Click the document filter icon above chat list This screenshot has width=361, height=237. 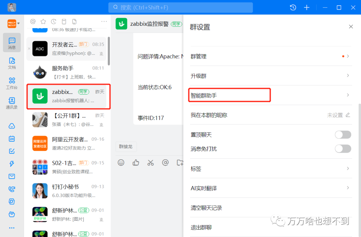point(74,22)
